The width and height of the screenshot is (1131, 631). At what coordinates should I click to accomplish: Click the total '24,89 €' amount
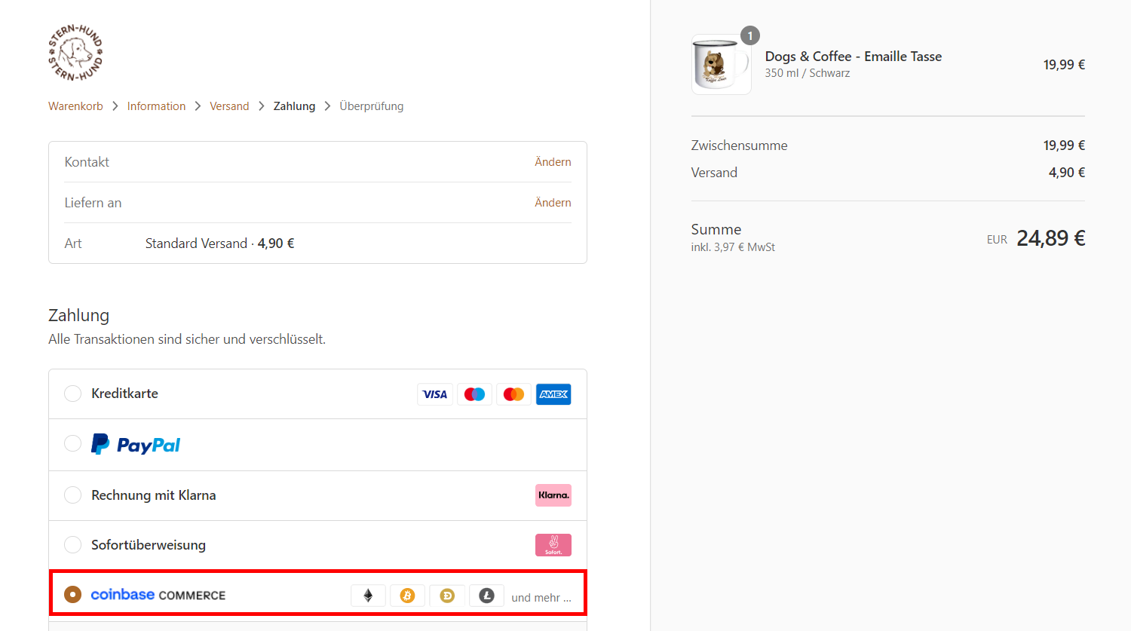(1051, 238)
